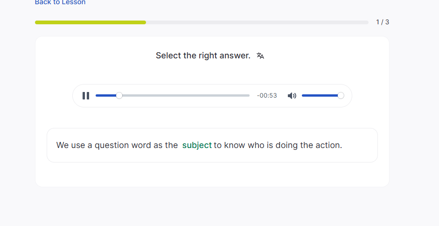Pause the audio playback
Image resolution: width=439 pixels, height=226 pixels.
coord(86,96)
